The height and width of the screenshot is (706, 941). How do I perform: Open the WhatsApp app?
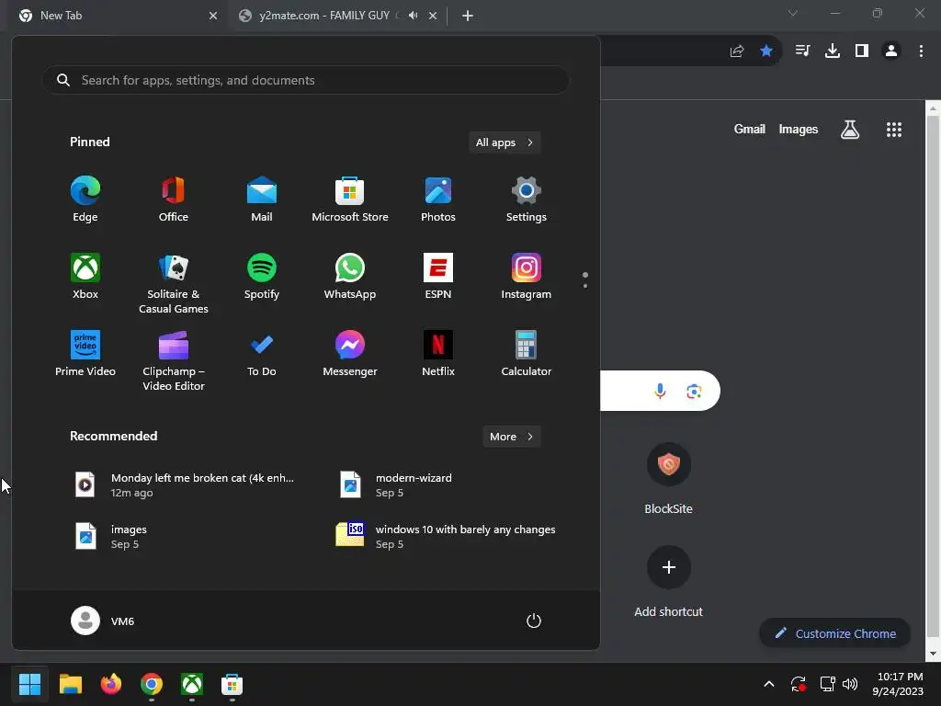click(350, 277)
